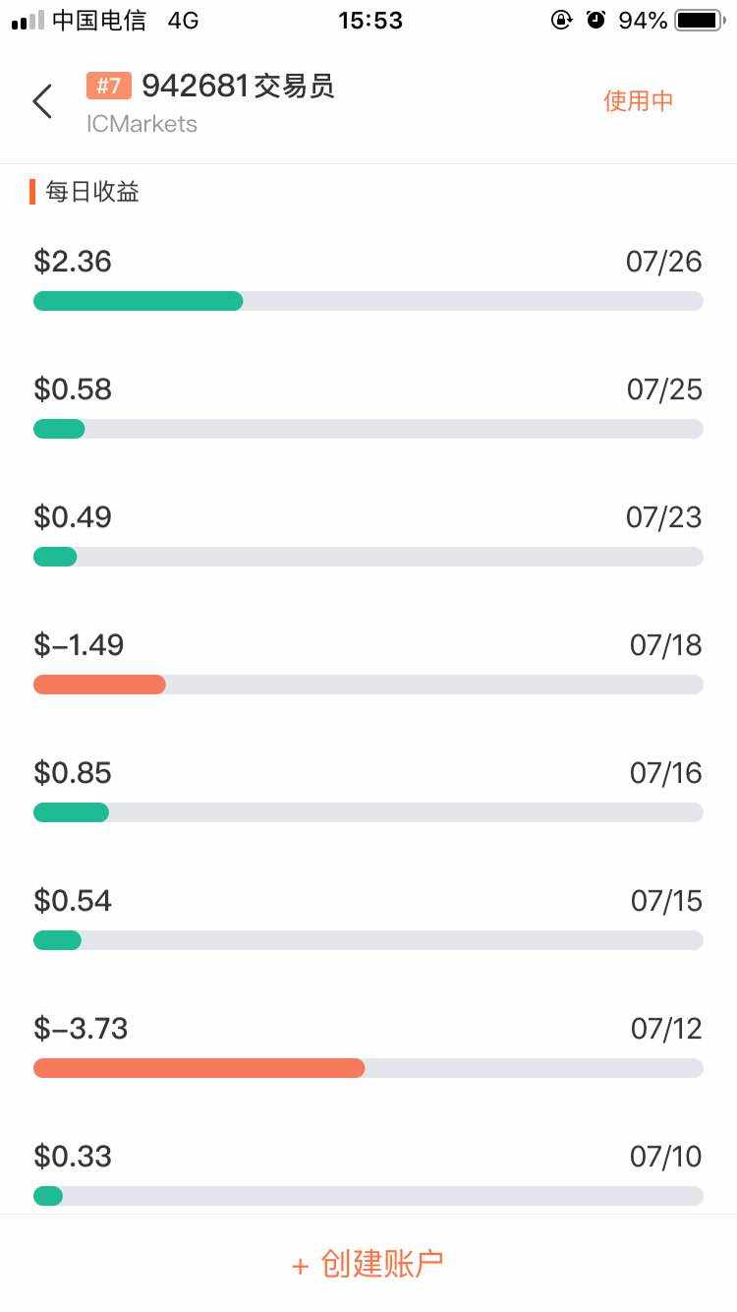The width and height of the screenshot is (737, 1312).
Task: Tap the green bar for 07/26
Action: point(138,301)
